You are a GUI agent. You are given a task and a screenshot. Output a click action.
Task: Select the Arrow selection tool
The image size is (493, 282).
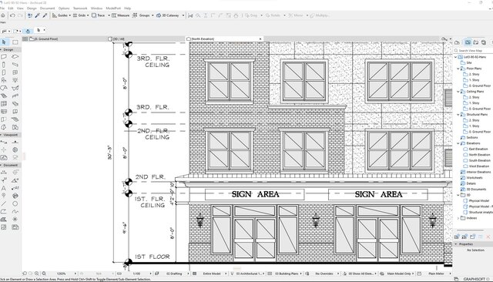pos(4,42)
